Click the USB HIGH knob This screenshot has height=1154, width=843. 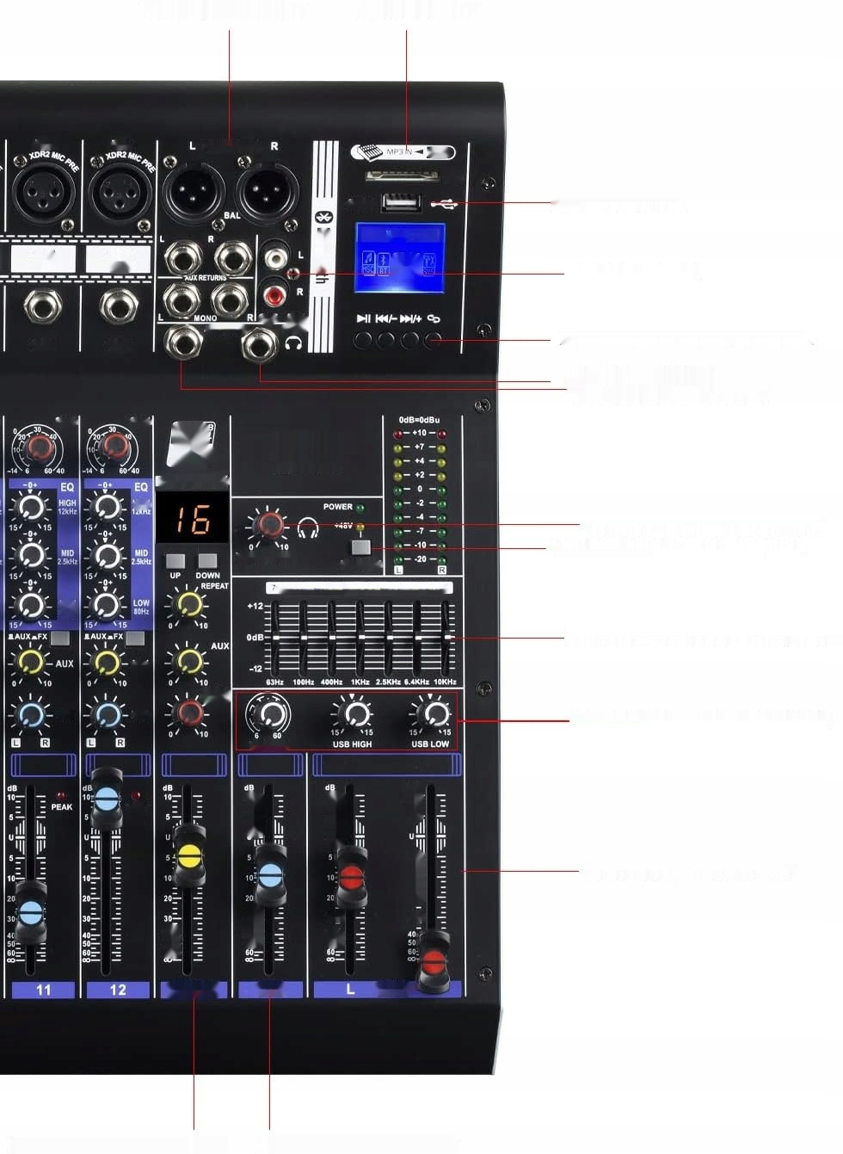tap(354, 714)
